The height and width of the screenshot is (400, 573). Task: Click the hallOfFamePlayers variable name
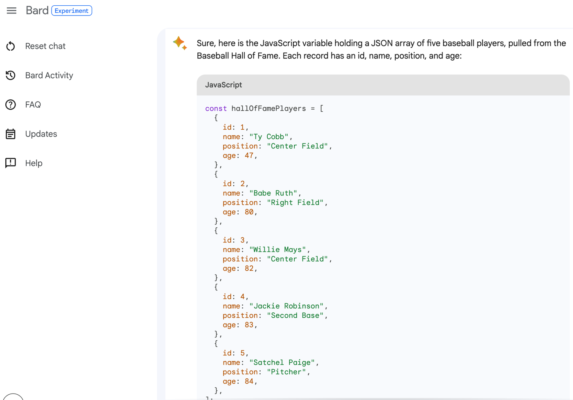click(268, 108)
